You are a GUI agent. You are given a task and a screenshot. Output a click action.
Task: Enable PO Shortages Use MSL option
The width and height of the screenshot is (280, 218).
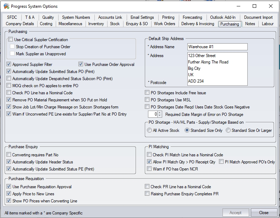(147, 100)
